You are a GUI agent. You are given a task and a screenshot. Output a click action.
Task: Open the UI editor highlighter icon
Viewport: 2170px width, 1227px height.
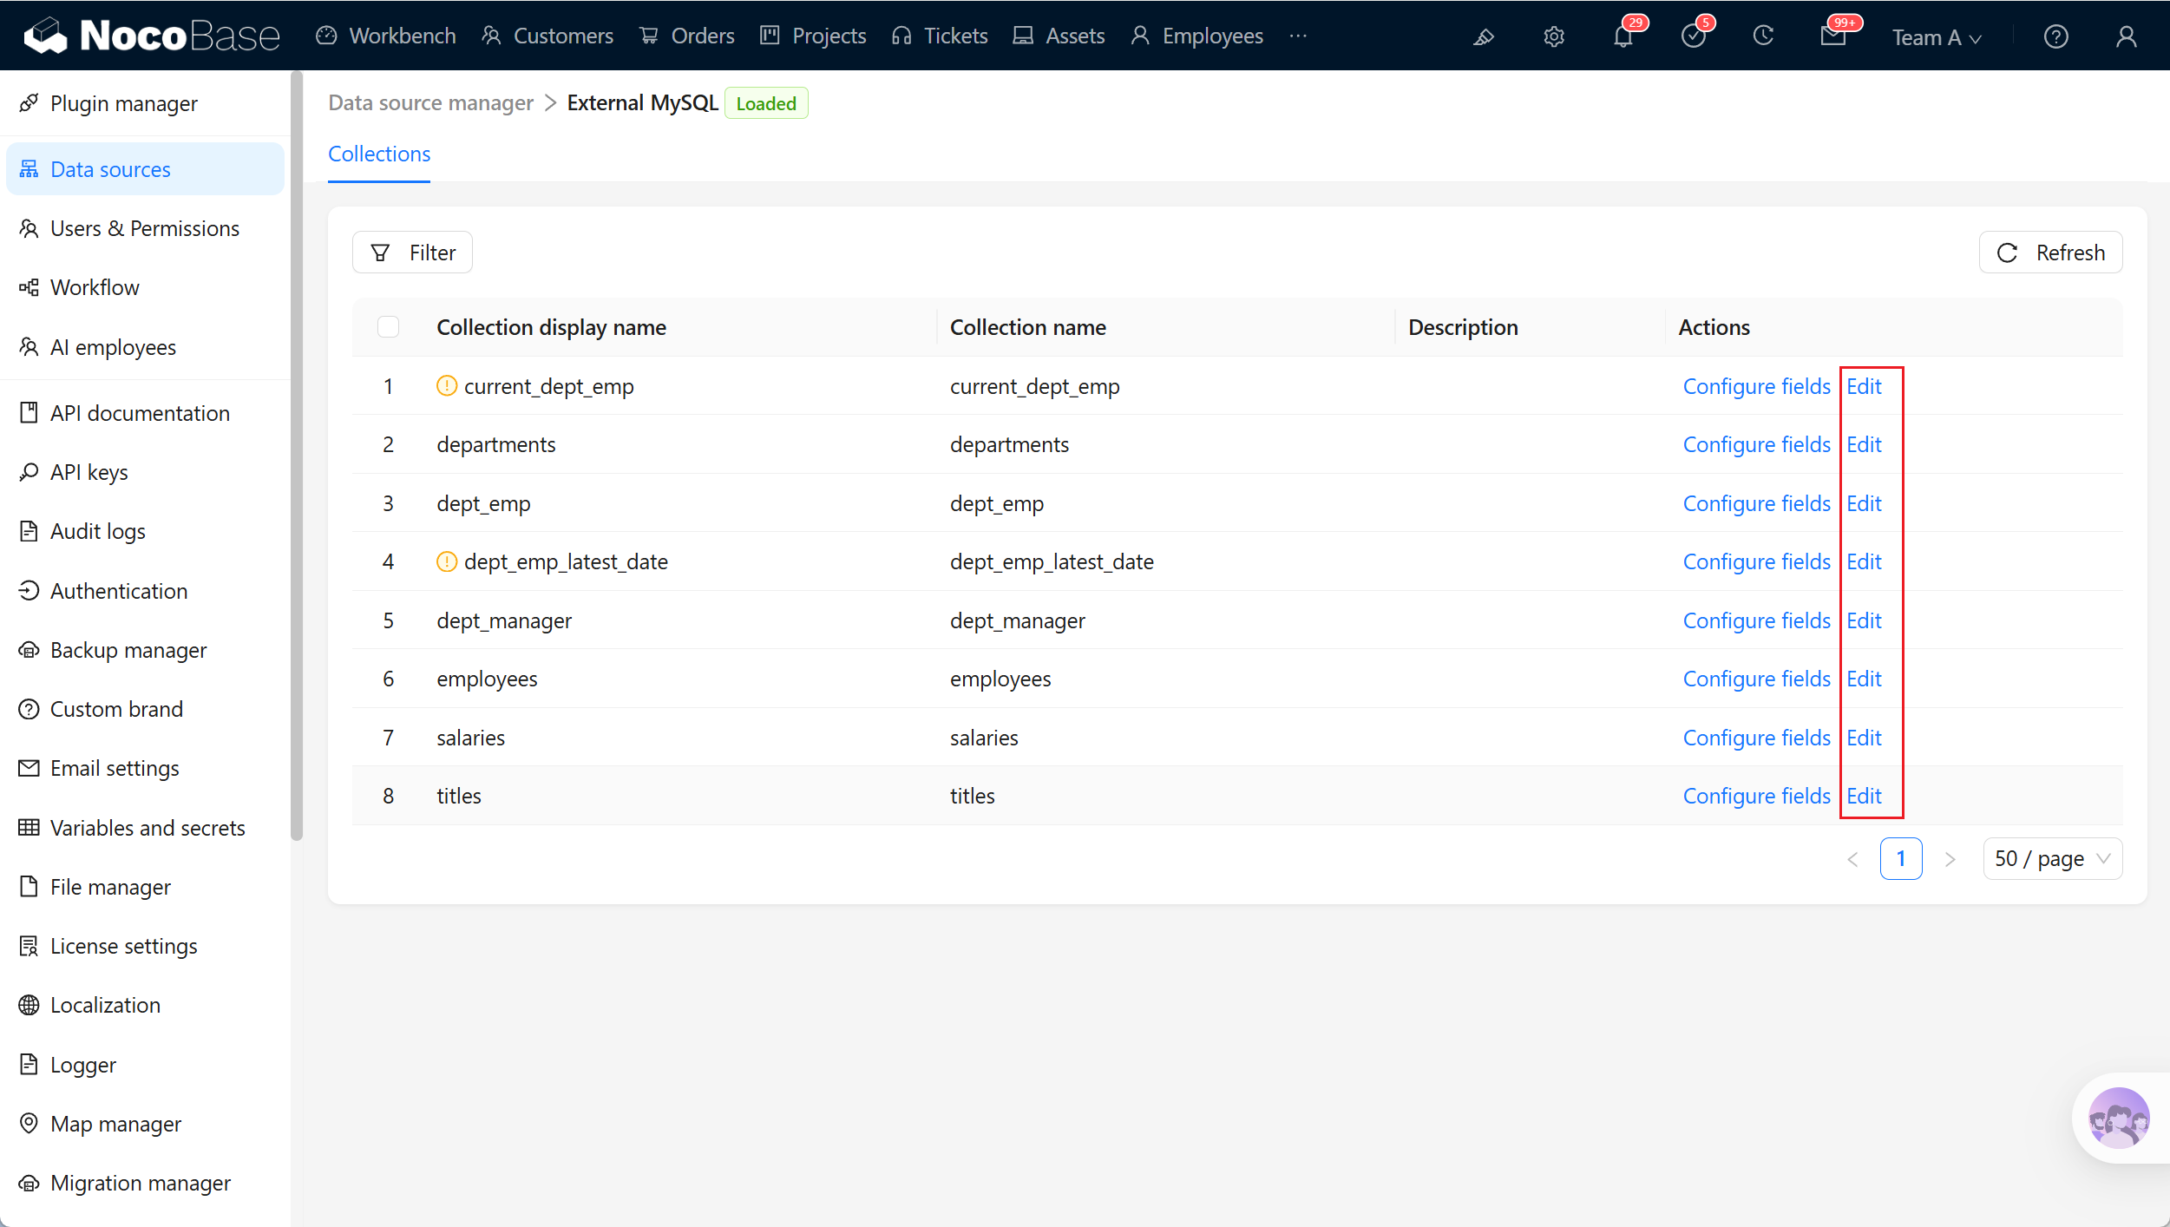[1484, 36]
